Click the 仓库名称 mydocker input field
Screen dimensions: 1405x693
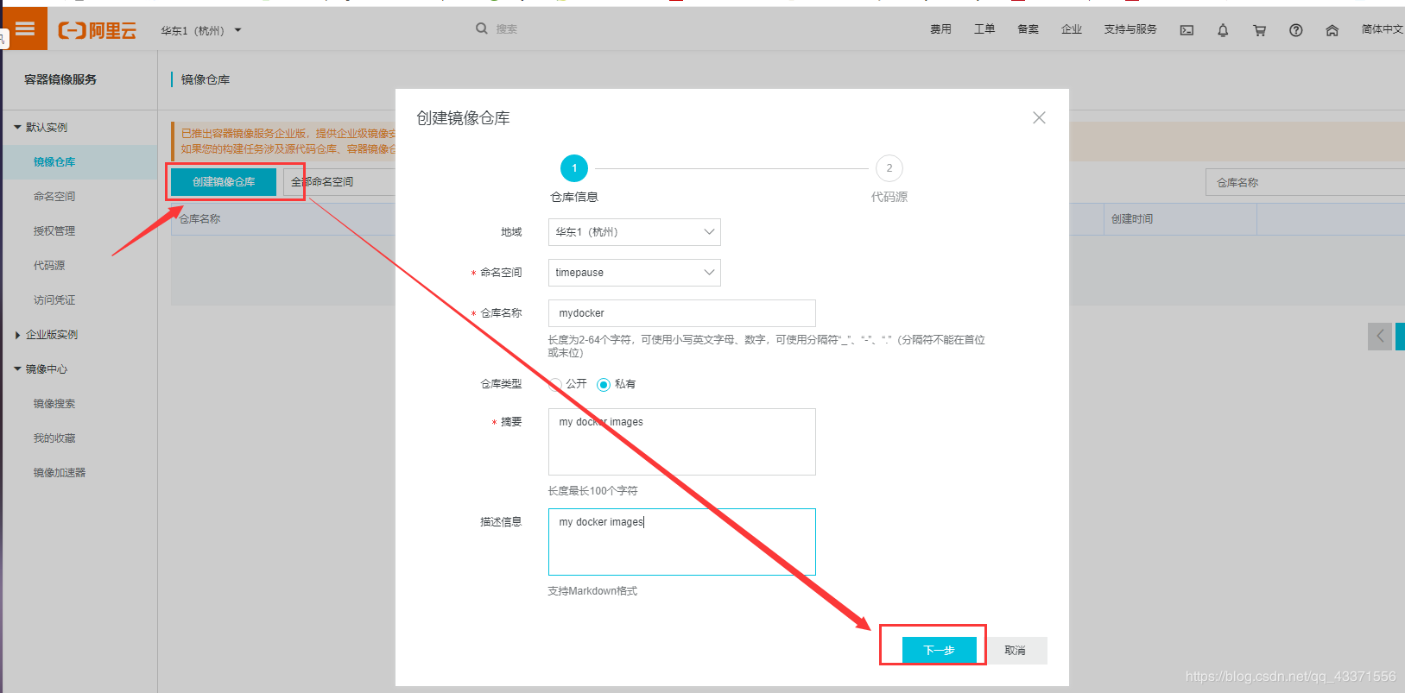pos(681,313)
